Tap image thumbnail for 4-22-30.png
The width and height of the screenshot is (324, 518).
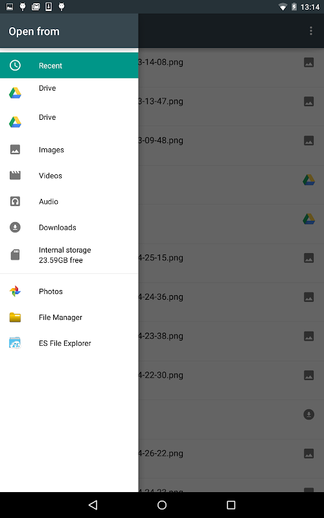coord(309,375)
